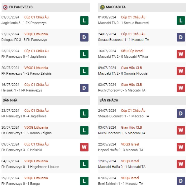Screen dimensions: 186x187
Task: Click the W badge for Maccabi P.Tikva match
Action: [x=181, y=54]
